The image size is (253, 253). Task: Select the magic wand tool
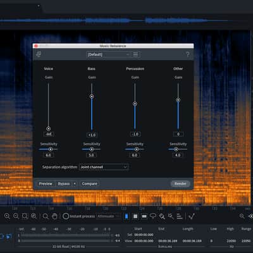pos(171,216)
